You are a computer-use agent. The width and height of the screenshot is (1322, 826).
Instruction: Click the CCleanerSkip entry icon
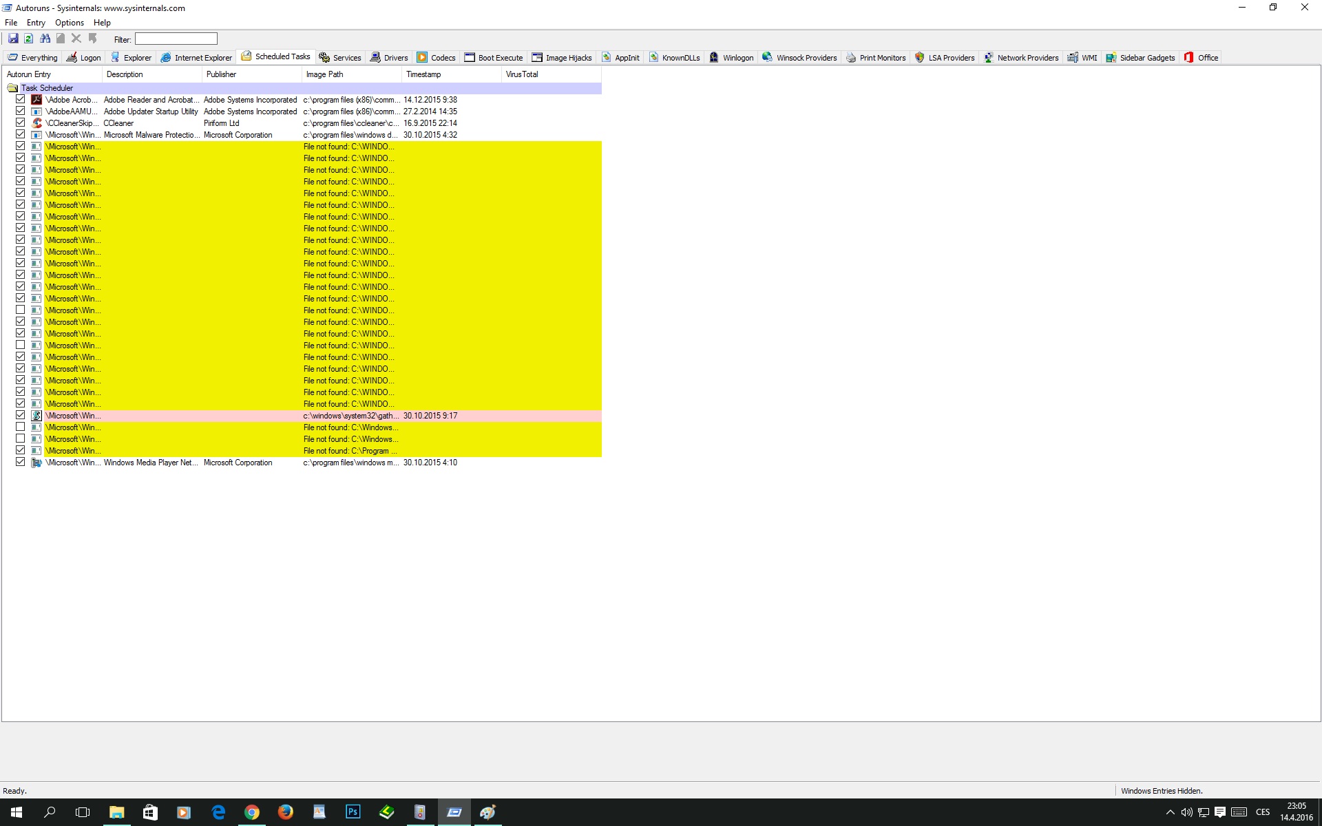pyautogui.click(x=37, y=123)
